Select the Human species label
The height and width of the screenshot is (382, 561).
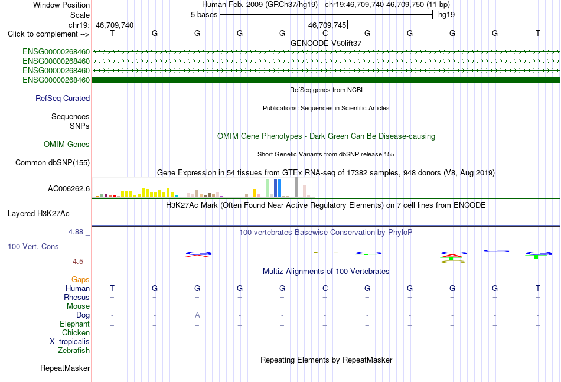pyautogui.click(x=77, y=289)
